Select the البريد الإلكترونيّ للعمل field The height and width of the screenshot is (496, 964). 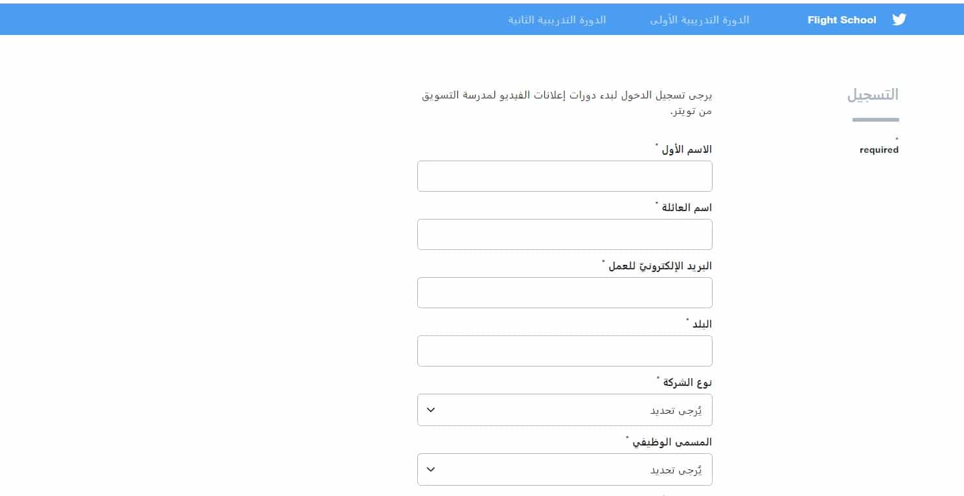click(564, 293)
